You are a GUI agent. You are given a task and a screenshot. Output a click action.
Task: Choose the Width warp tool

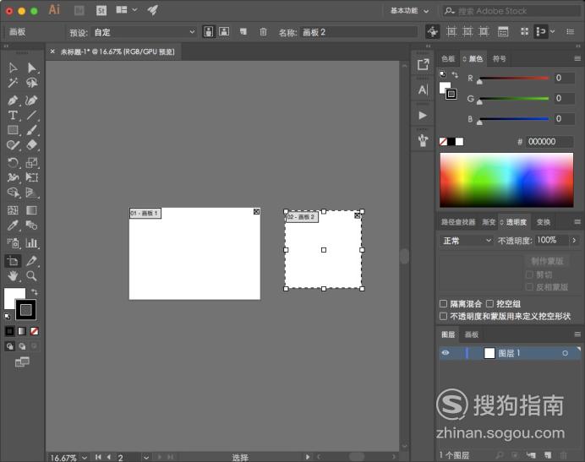coord(13,177)
